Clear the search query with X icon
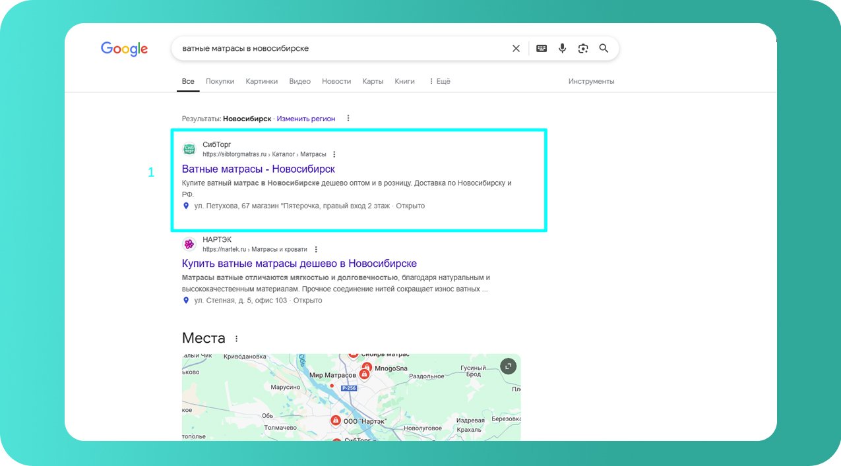Screen dimensions: 841x466 (516, 48)
